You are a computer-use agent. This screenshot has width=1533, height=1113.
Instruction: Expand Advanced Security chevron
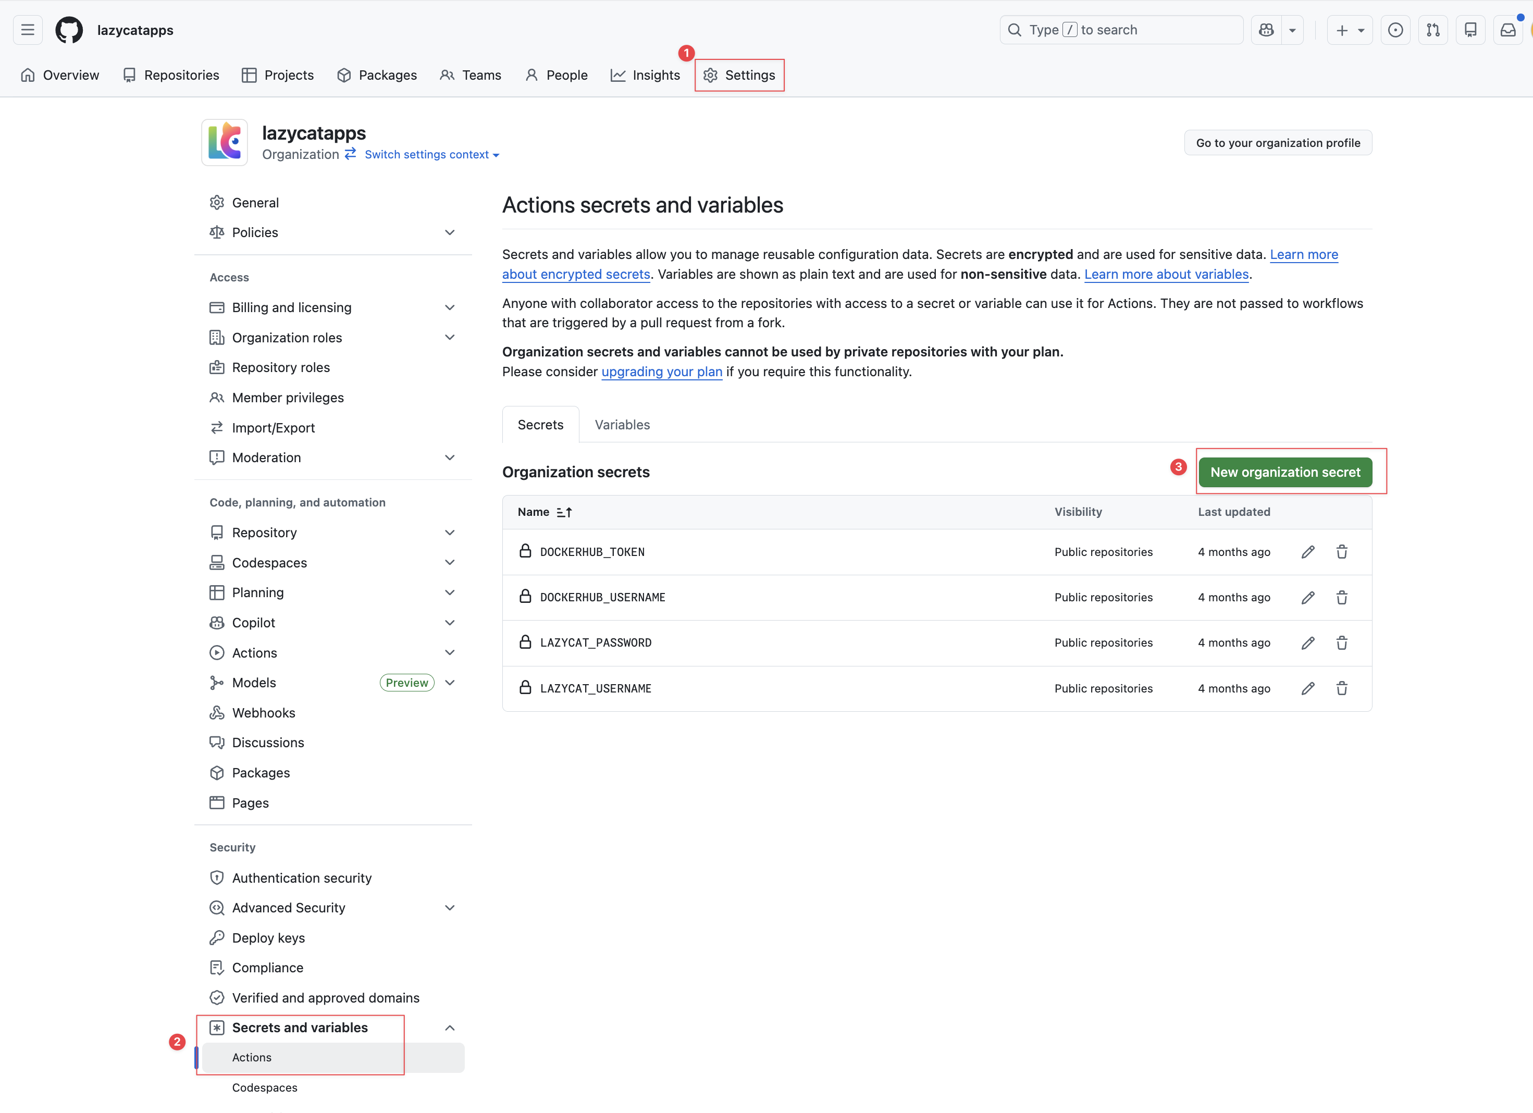(x=450, y=908)
